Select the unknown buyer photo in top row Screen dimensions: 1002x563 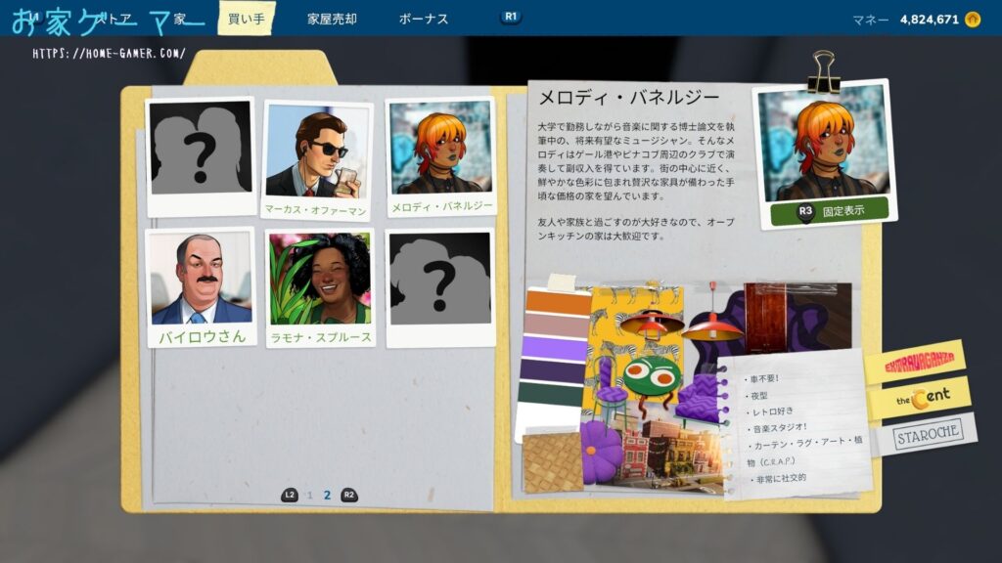(201, 155)
